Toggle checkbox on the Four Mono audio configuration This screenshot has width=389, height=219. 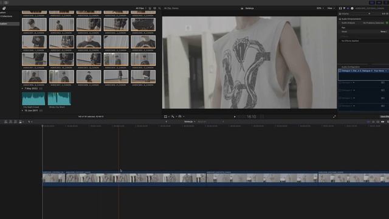(340, 71)
